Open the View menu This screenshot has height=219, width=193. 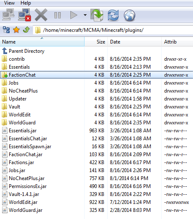tap(9, 3)
